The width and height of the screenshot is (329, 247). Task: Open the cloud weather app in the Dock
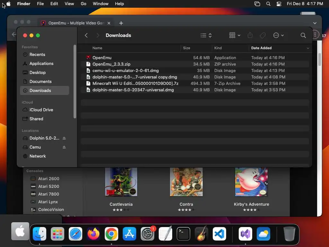[263, 234]
